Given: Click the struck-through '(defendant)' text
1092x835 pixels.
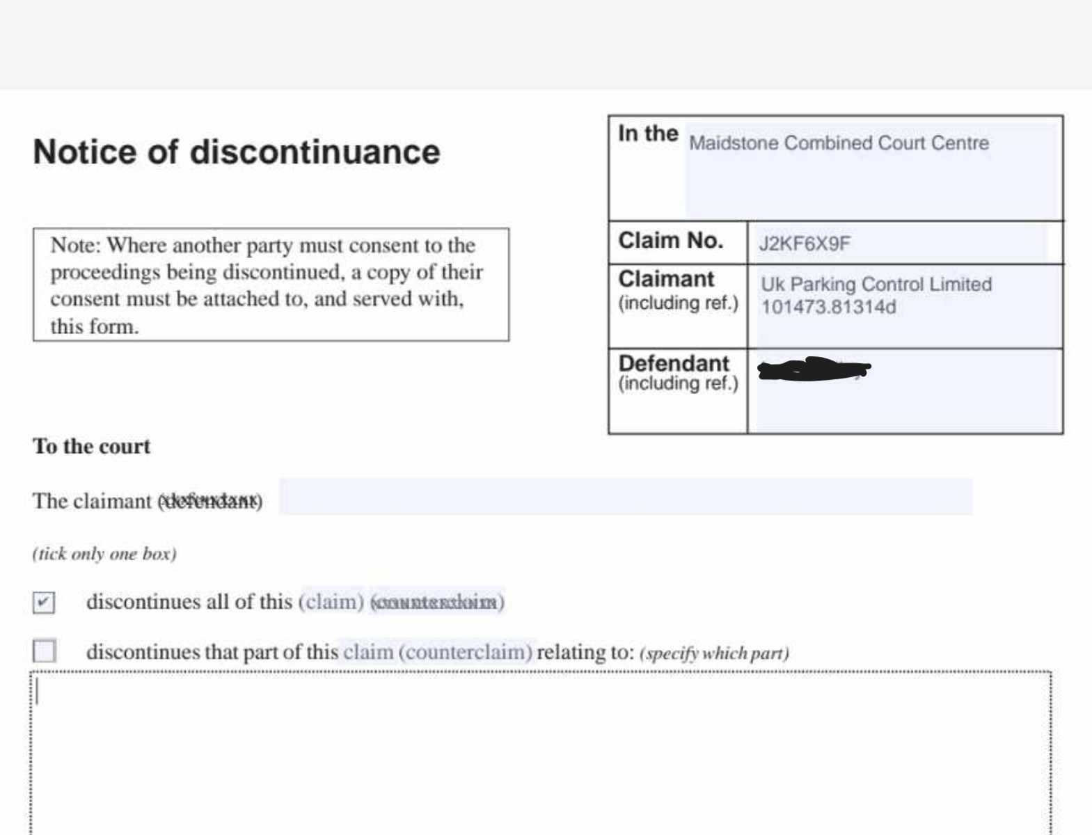Looking at the screenshot, I should (x=210, y=500).
